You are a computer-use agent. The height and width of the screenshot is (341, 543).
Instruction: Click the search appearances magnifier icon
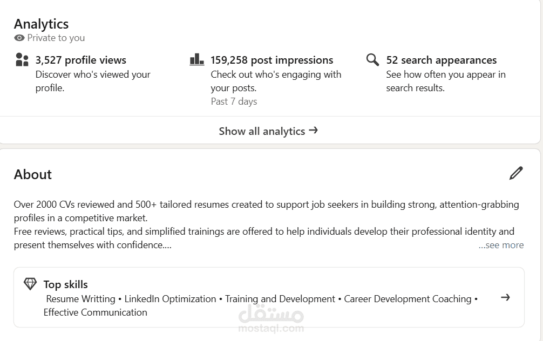(372, 59)
